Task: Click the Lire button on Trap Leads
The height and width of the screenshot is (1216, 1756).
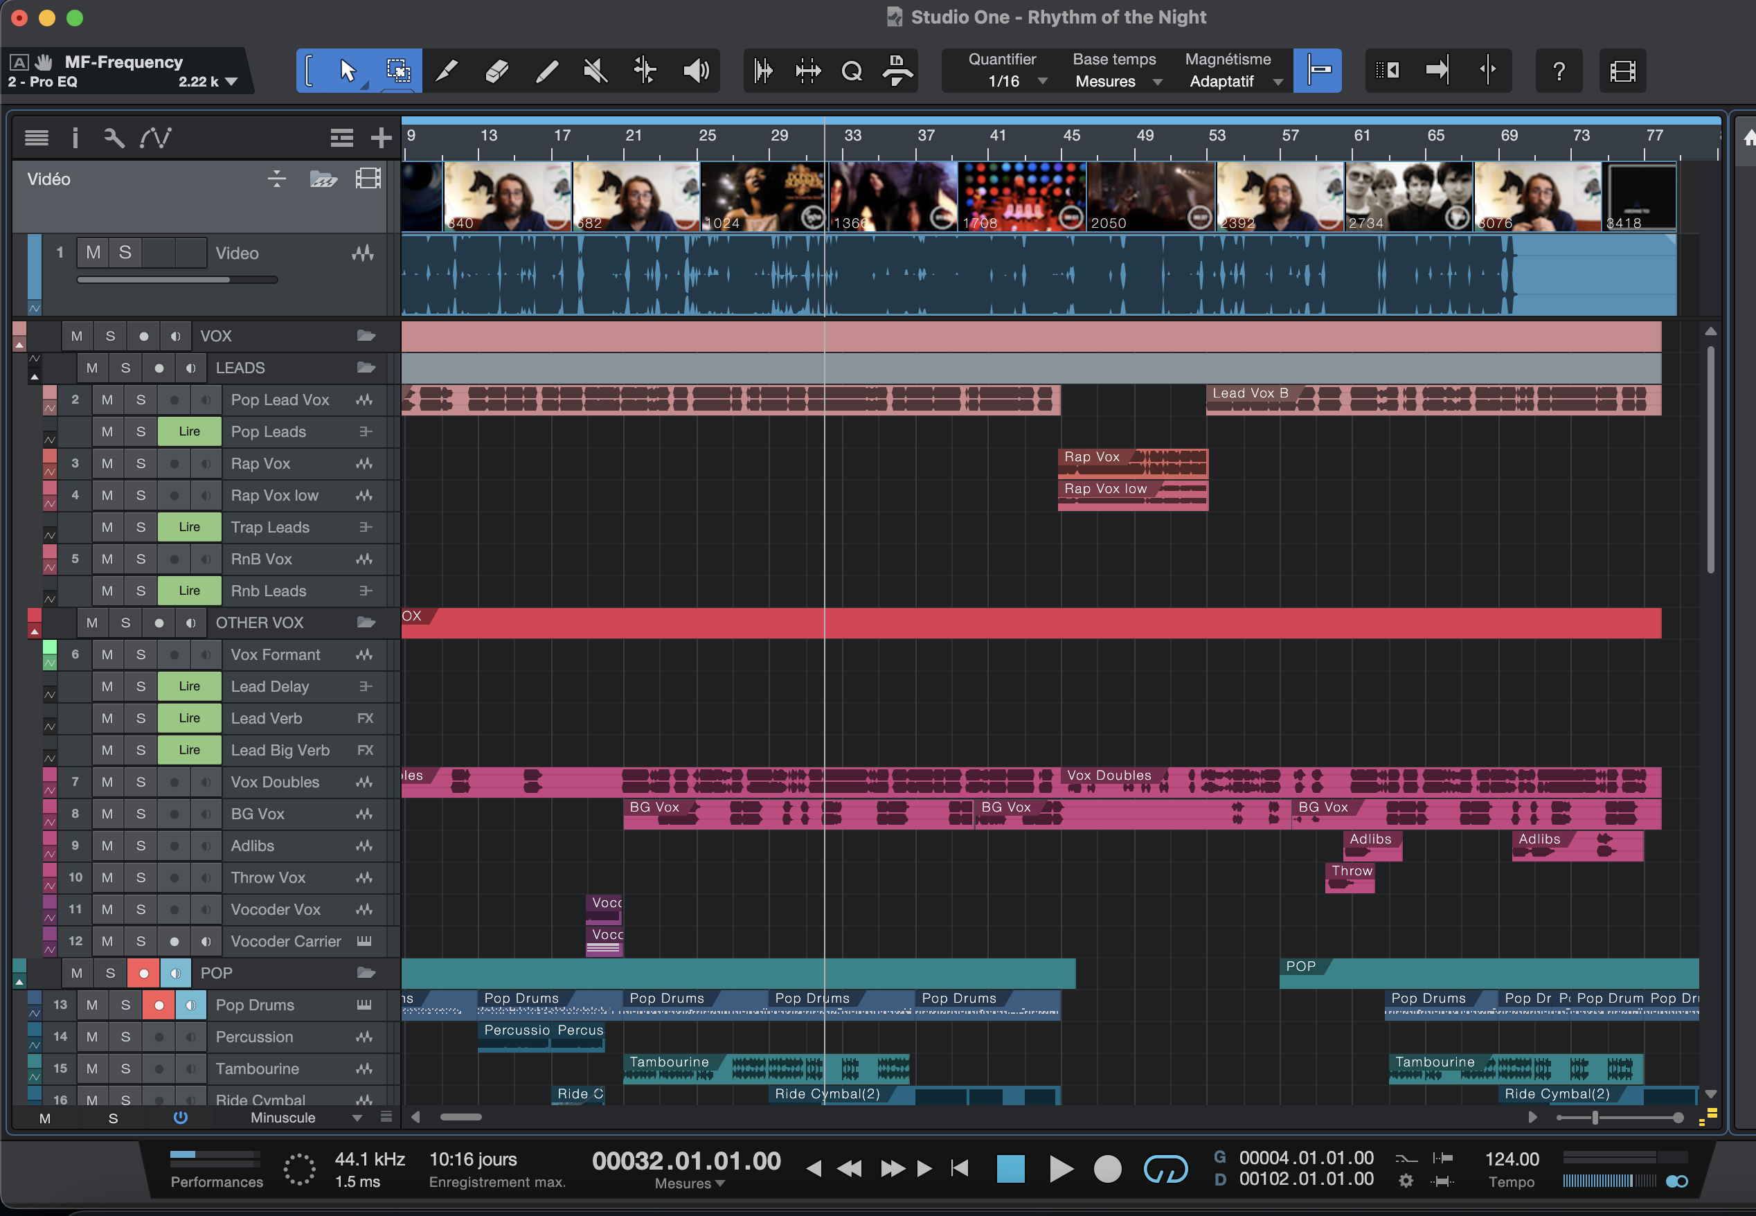Action: [189, 526]
